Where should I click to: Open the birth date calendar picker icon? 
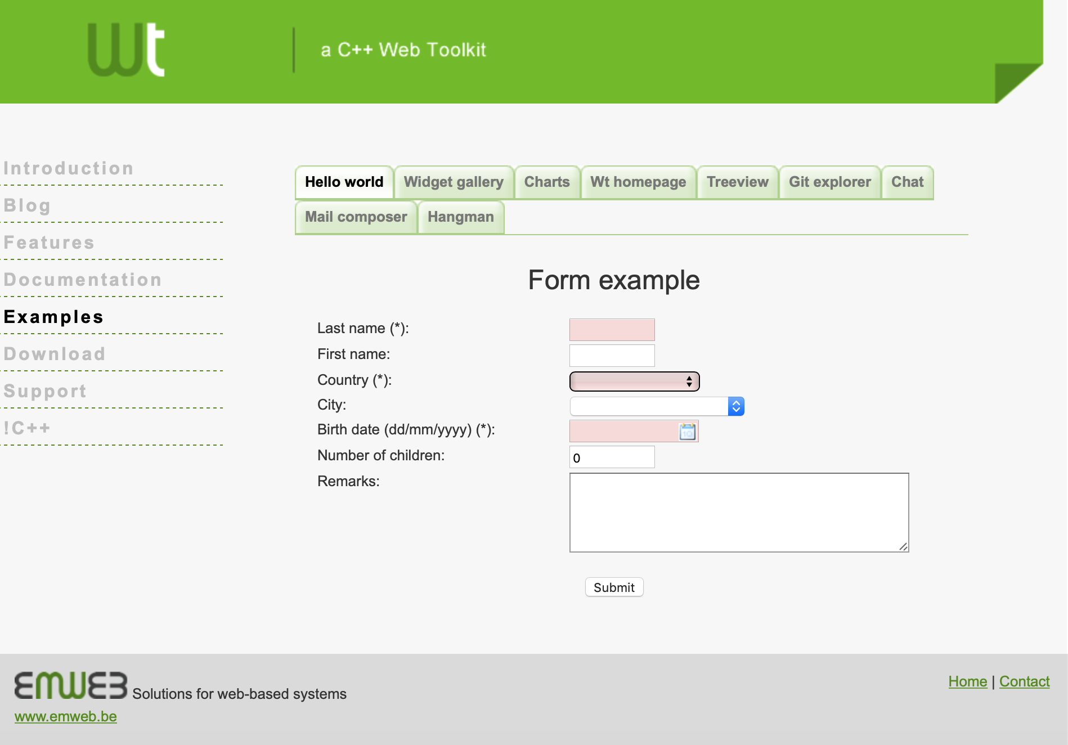[x=687, y=432]
